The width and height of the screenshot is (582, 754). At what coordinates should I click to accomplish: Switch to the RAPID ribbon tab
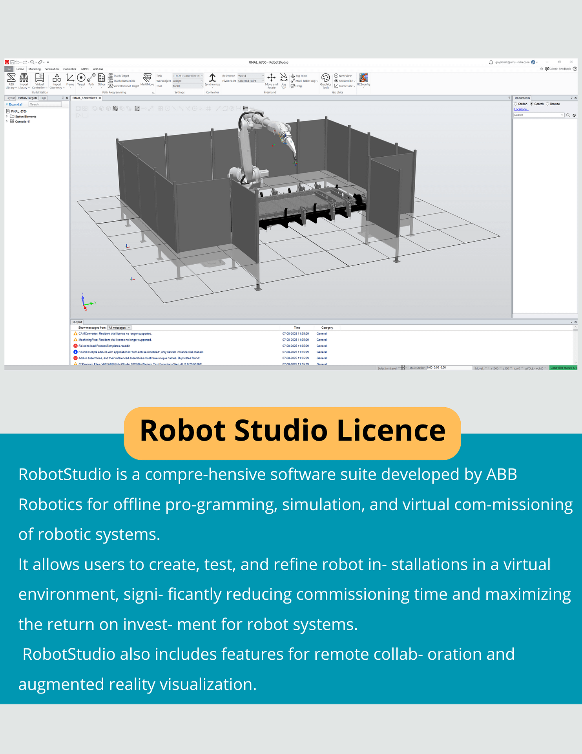coord(84,69)
